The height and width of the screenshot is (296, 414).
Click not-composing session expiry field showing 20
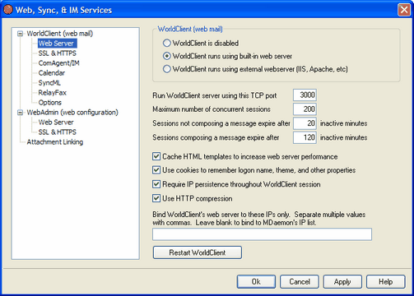[x=305, y=123]
